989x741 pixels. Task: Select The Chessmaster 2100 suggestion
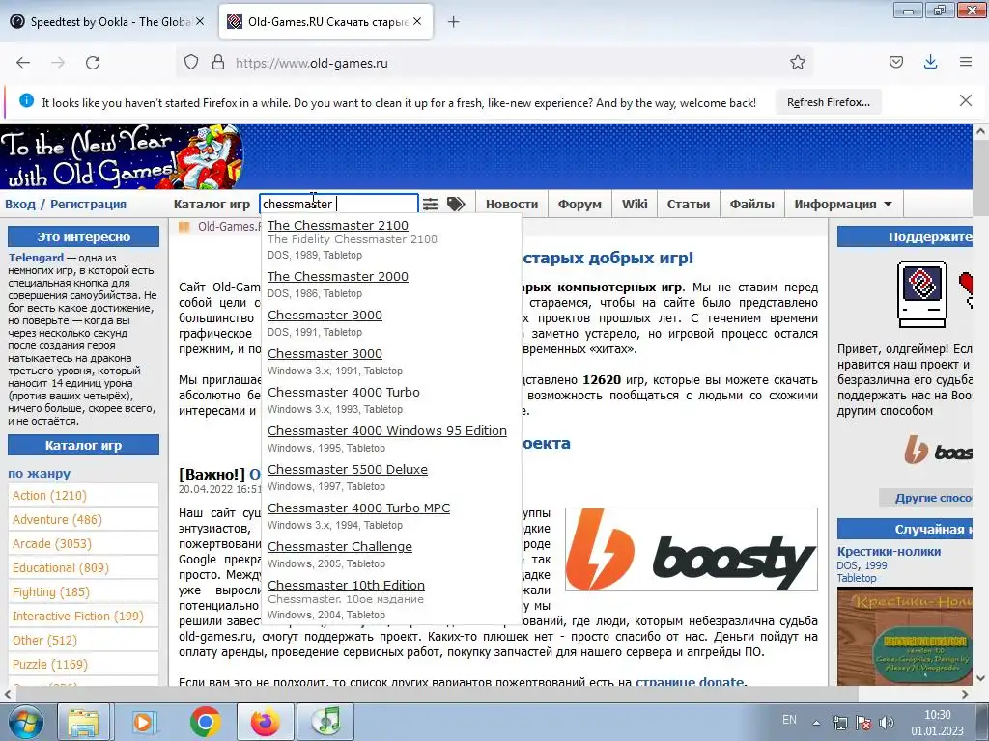pos(337,225)
